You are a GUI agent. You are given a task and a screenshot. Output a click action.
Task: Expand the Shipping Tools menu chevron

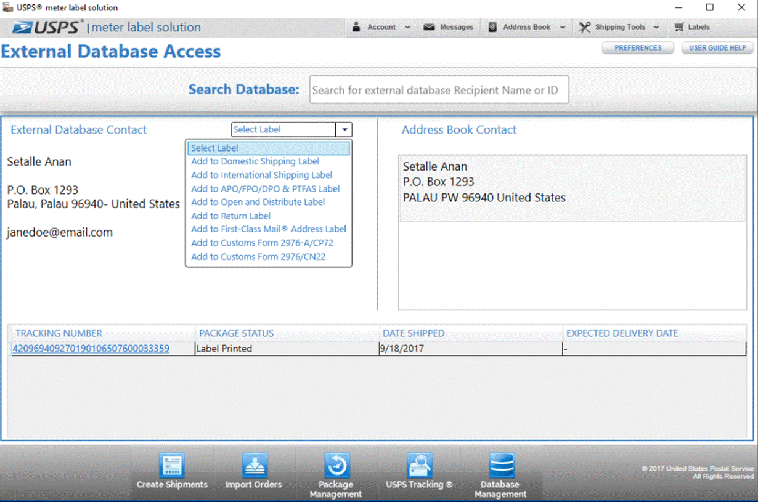[656, 27]
